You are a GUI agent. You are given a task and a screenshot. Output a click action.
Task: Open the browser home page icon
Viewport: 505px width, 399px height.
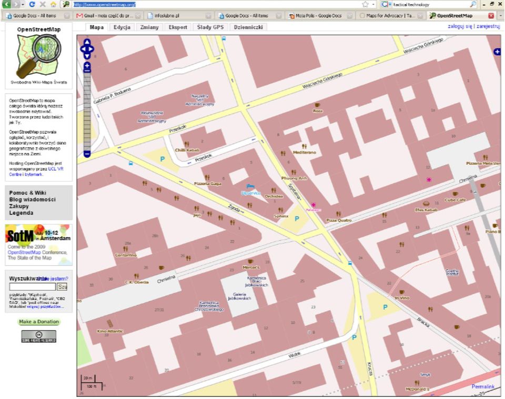pos(54,4)
